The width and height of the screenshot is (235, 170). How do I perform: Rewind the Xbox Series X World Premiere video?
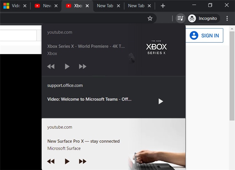51,66
